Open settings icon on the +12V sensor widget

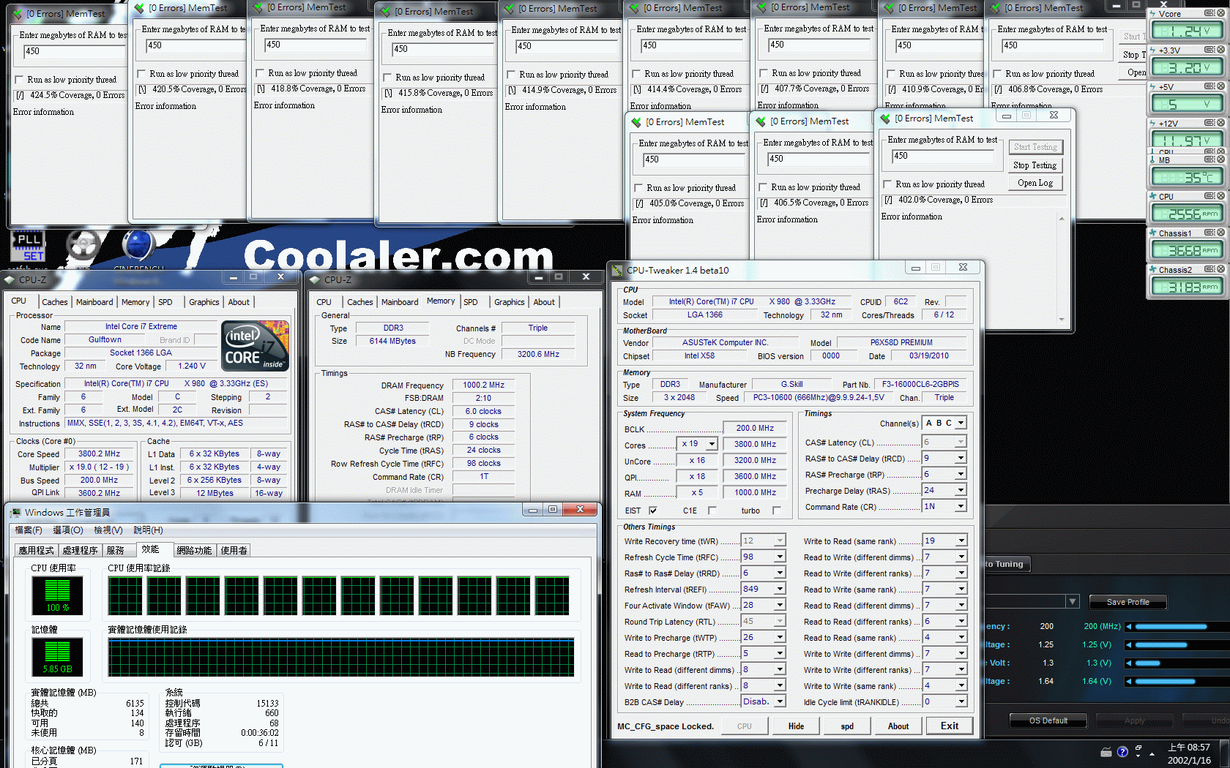pos(1209,123)
